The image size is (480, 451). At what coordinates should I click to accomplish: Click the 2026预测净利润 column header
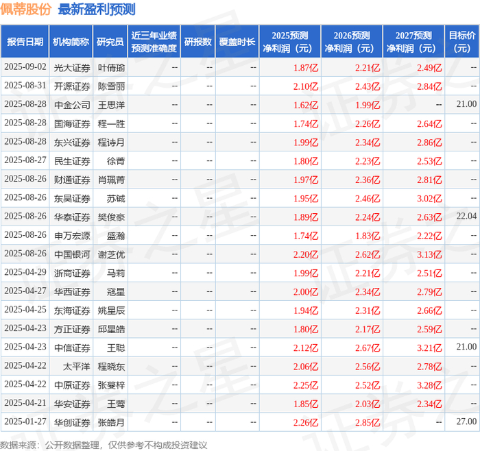[352, 42]
